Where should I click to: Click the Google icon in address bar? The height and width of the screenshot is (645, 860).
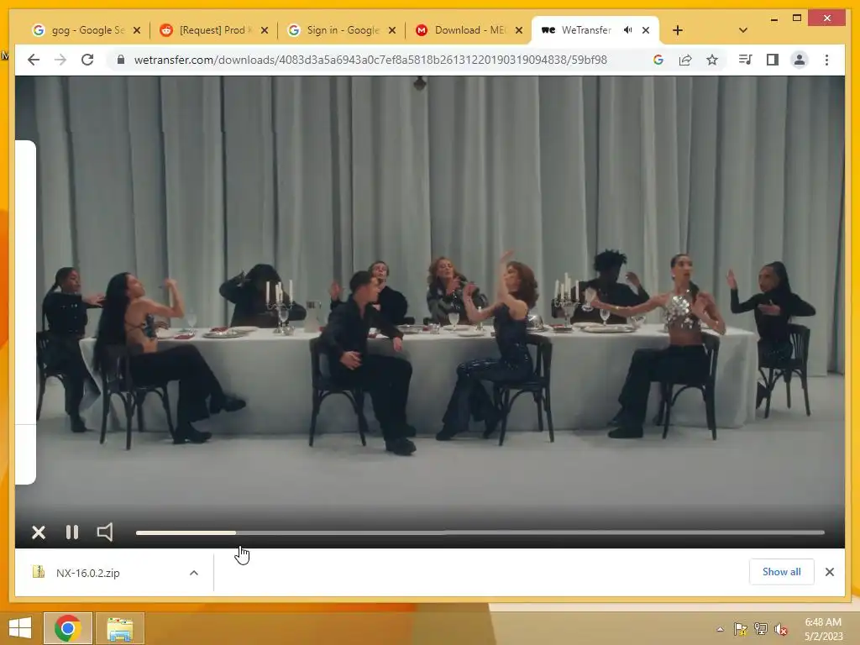[658, 60]
